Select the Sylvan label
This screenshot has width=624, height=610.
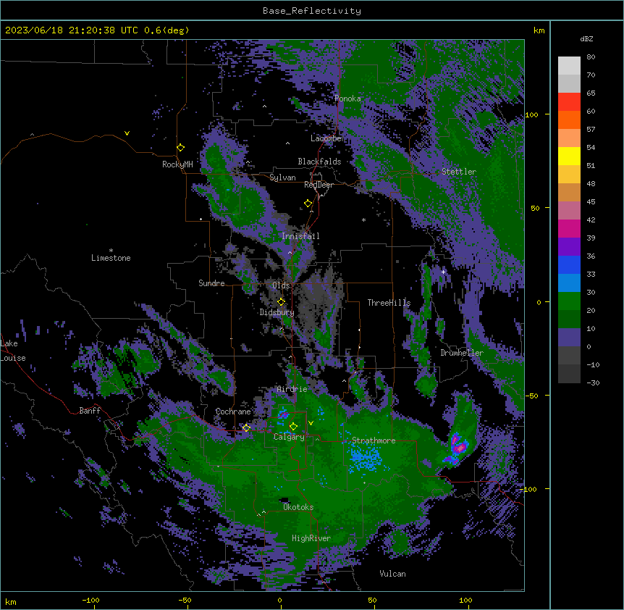tap(282, 177)
